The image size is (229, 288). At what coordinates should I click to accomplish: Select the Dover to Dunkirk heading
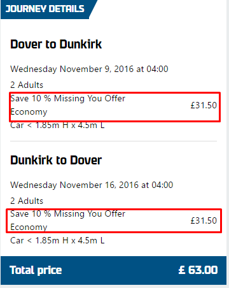point(56,45)
